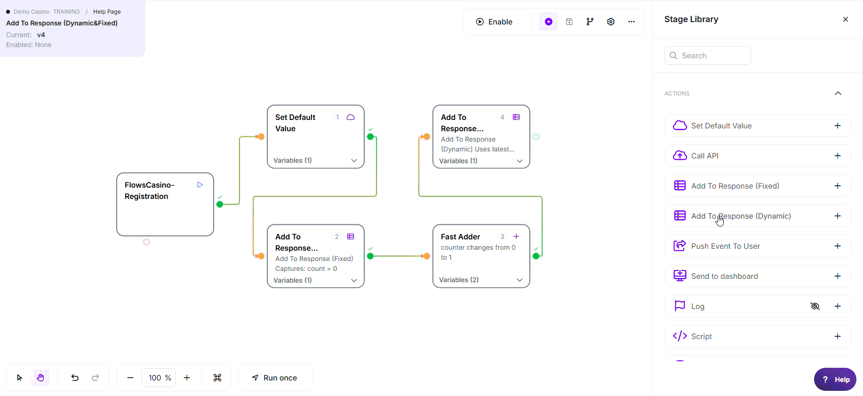This screenshot has width=863, height=396.
Task: Click pink error port below FlowsCasino-Registration node
Action: pos(146,242)
